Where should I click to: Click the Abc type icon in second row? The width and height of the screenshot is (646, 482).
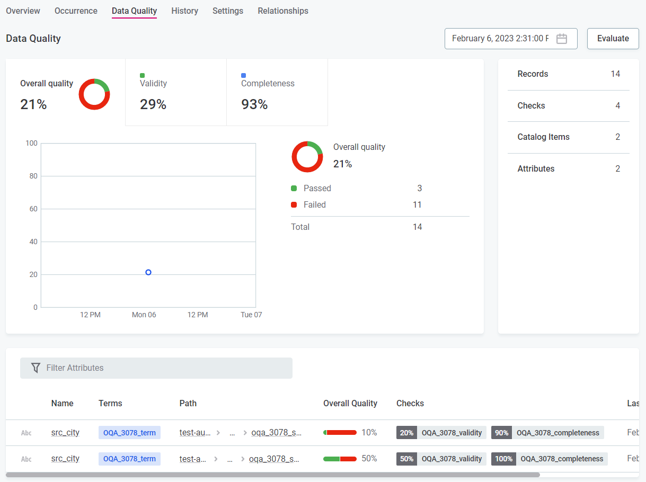(26, 459)
